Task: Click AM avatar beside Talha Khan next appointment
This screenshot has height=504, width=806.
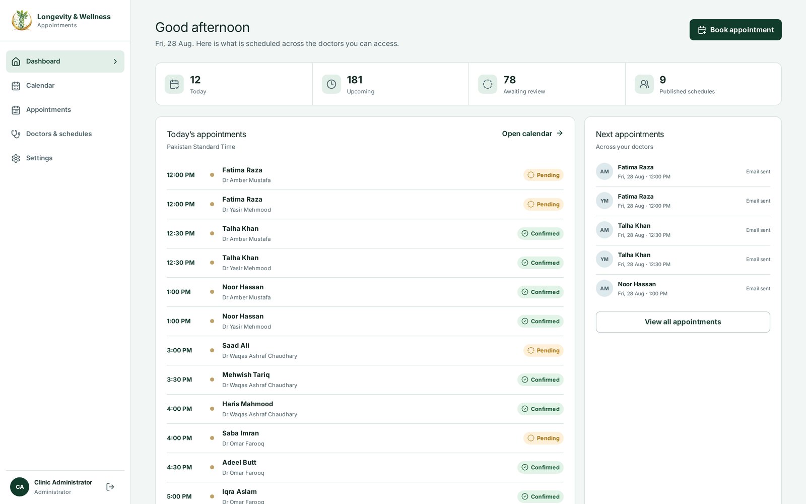Action: coord(604,230)
